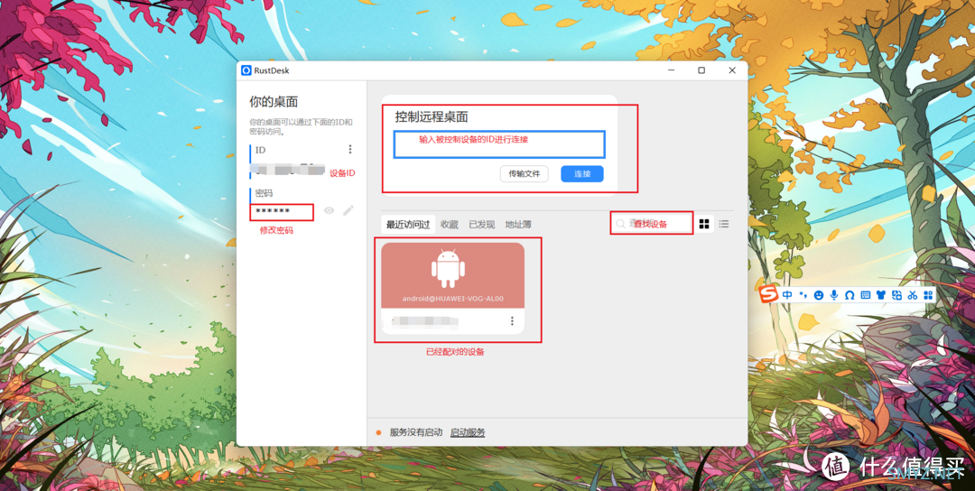Click the 控制远程桌面 heading
This screenshot has height=491, width=975.
click(432, 116)
